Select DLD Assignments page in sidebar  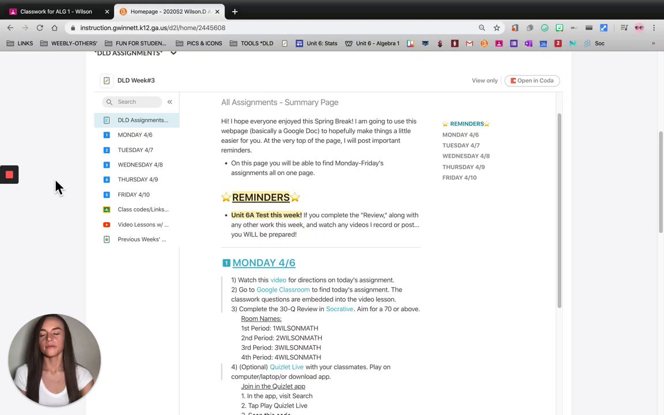pos(137,120)
